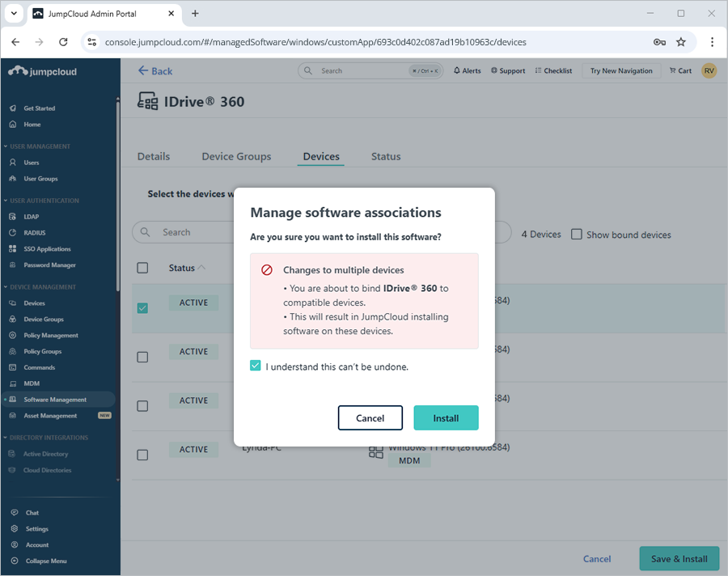Bookmark this page with star icon
Viewport: 728px width, 576px height.
tap(680, 42)
